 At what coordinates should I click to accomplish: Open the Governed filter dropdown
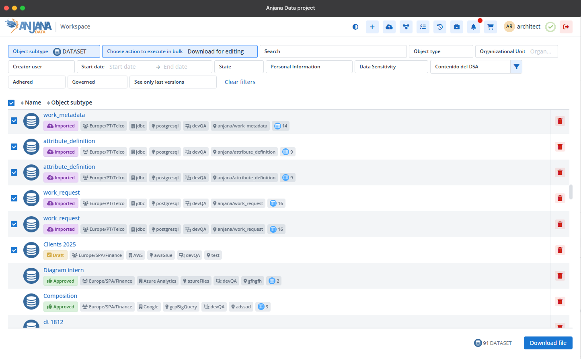[x=97, y=82]
